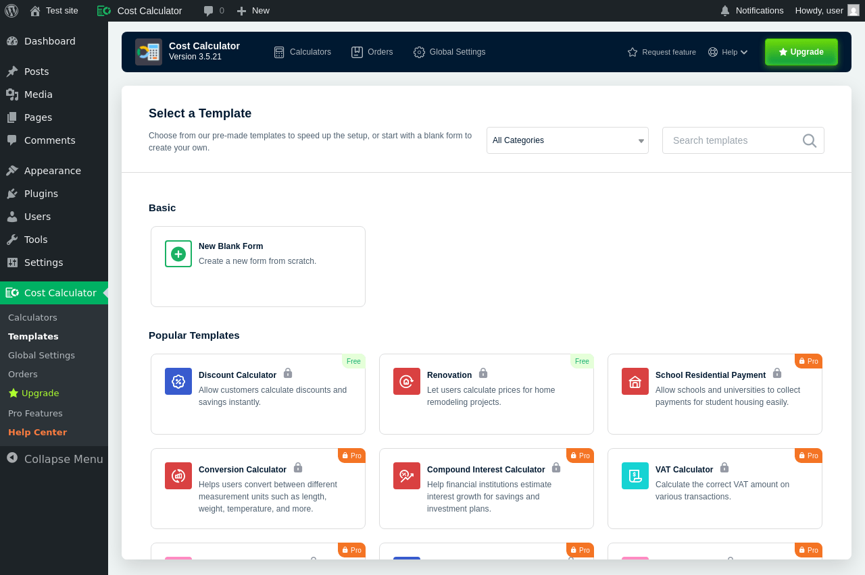Open Pro Features in sidebar submenu
The image size is (865, 575).
coord(35,413)
